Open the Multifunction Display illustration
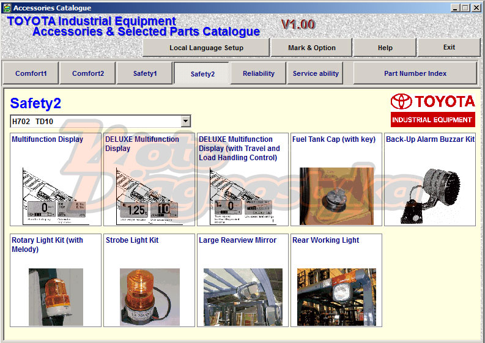This screenshot has height=343, width=485. 56,196
